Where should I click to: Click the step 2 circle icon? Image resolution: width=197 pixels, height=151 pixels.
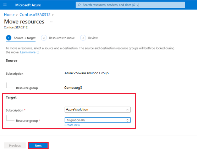tap(44, 38)
